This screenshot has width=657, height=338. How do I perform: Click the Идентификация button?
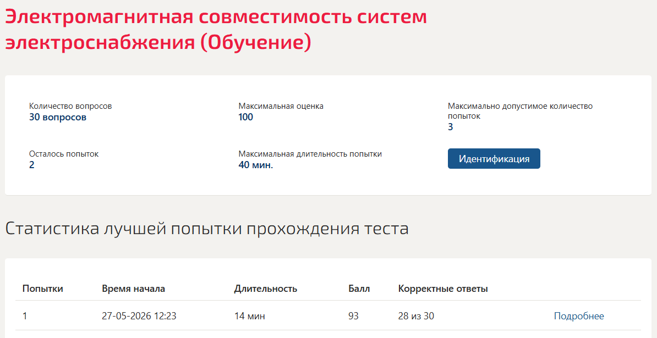click(x=494, y=158)
